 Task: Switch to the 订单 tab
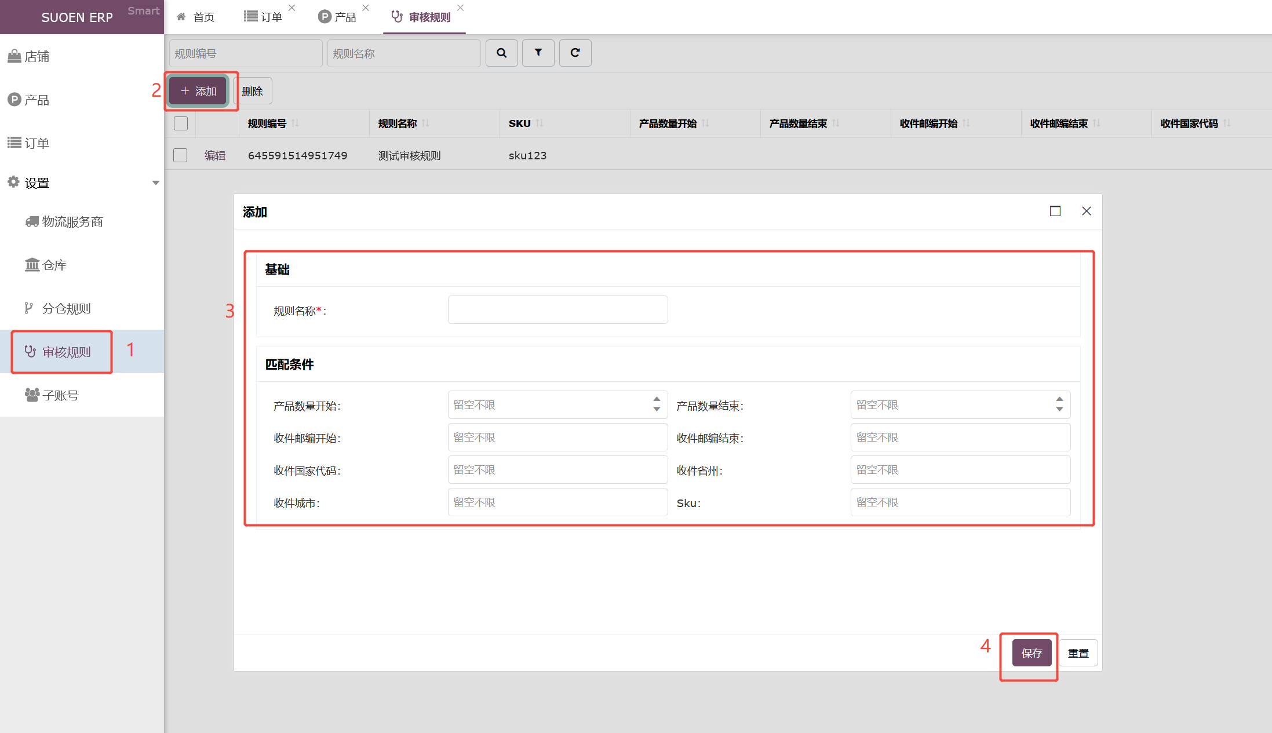(264, 17)
